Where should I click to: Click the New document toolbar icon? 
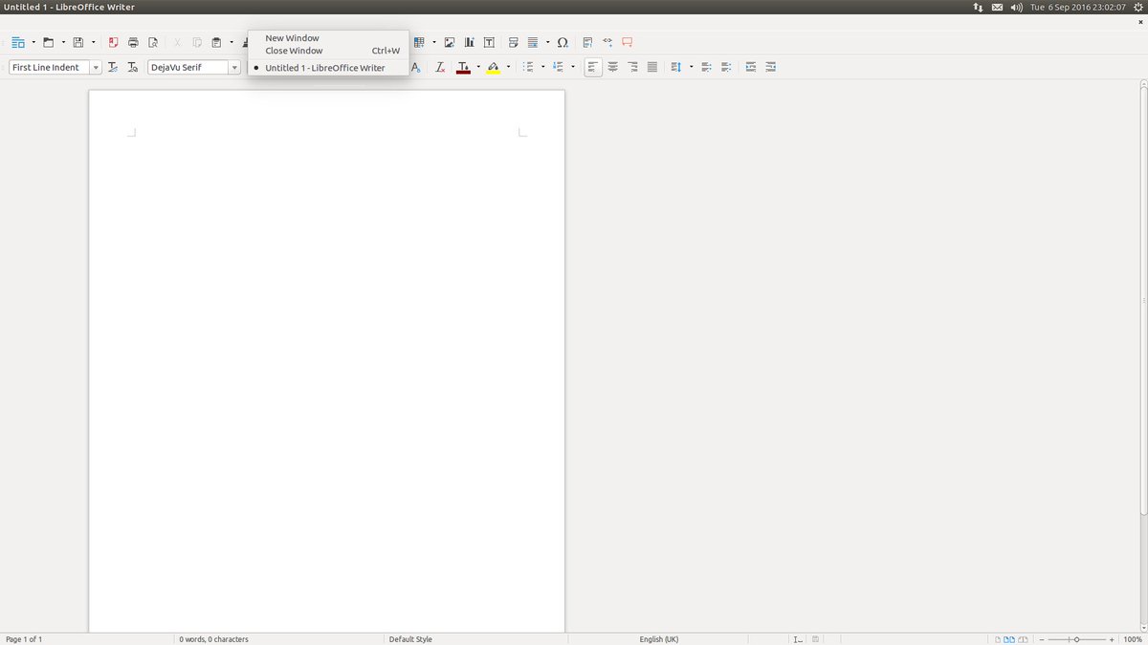click(x=18, y=42)
